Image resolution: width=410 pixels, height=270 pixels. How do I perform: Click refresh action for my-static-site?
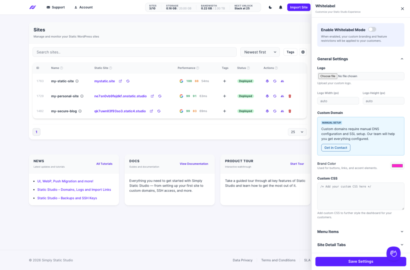(275, 81)
